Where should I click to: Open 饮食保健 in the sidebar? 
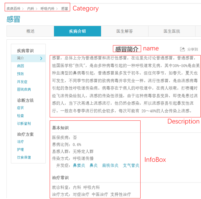point(24,157)
